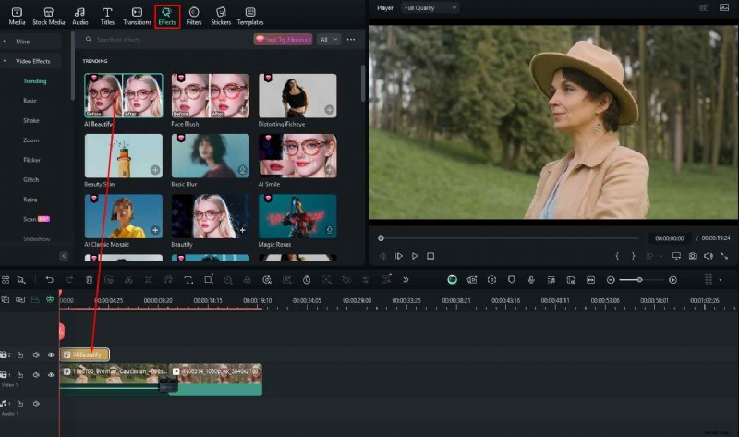Click the play from start button
This screenshot has width=739, height=437.
(x=399, y=256)
